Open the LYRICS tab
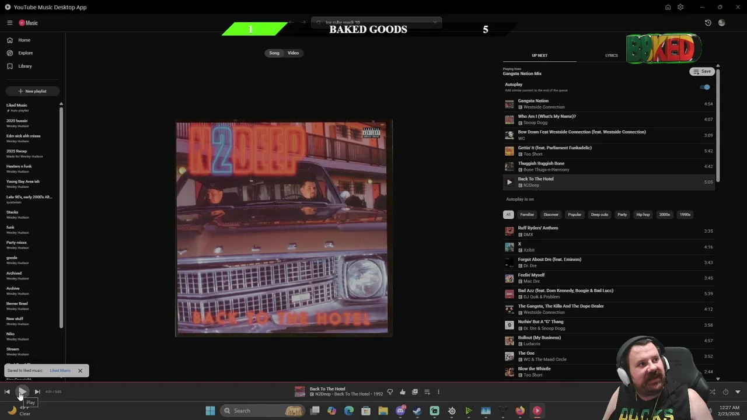The width and height of the screenshot is (747, 420). [x=611, y=55]
